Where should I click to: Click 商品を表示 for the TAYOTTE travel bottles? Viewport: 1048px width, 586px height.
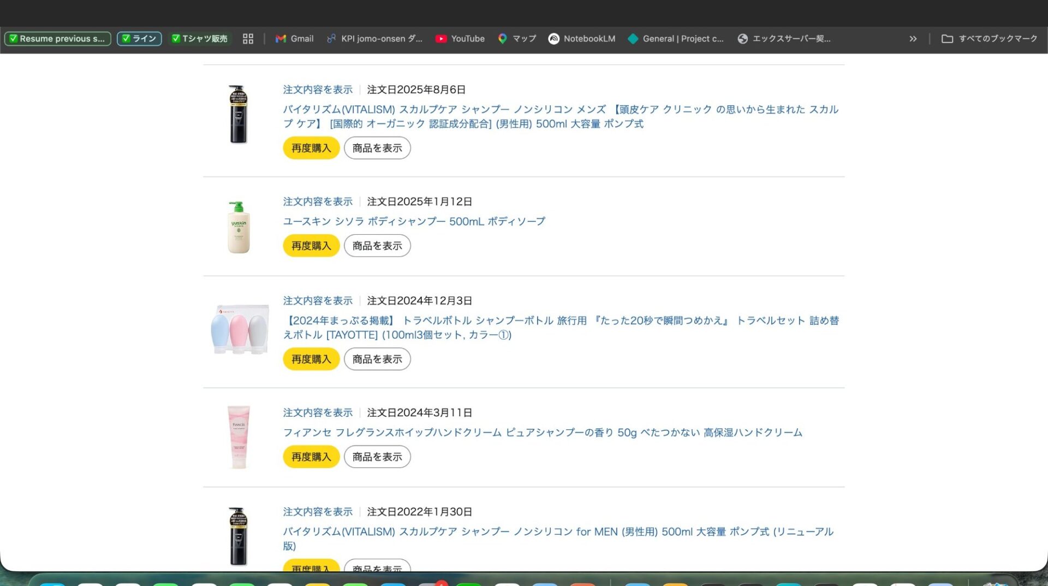point(377,359)
